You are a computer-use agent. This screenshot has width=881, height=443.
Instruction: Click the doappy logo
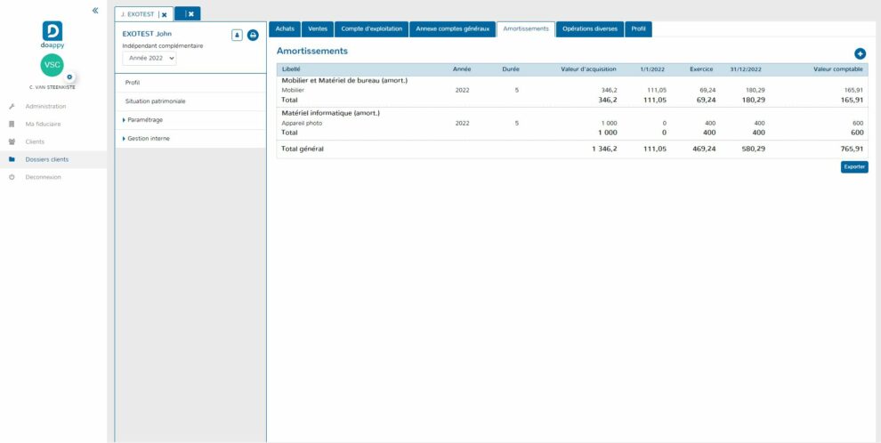53,31
